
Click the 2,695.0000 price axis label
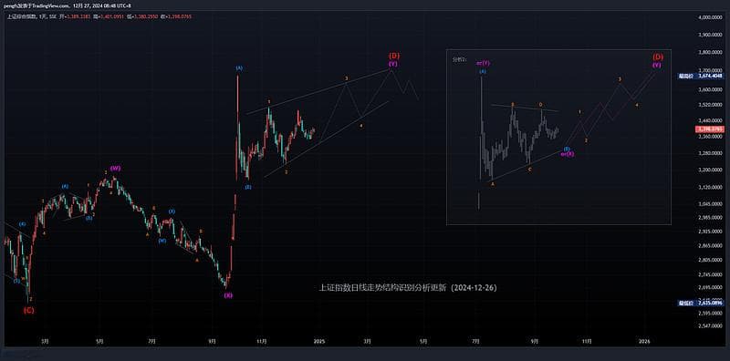coord(711,287)
